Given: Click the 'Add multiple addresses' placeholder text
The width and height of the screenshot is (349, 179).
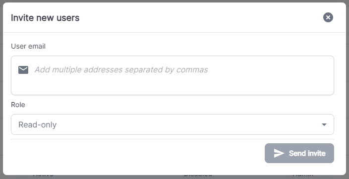Looking at the screenshot, I should click(x=121, y=70).
